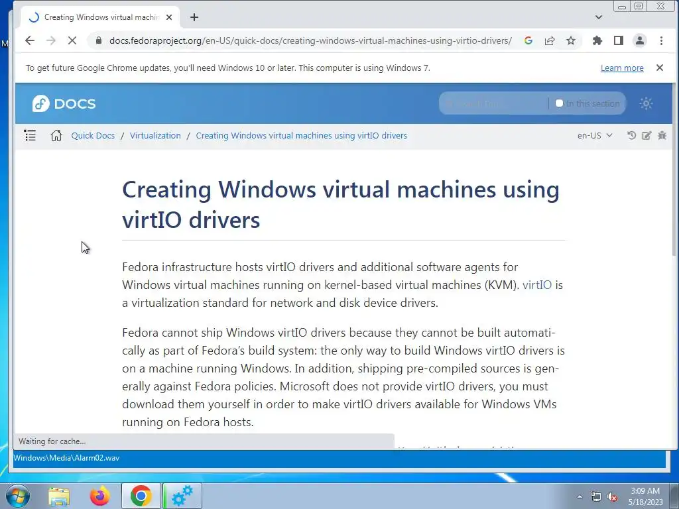Report a bug icon
The height and width of the screenshot is (509, 679).
pyautogui.click(x=662, y=135)
